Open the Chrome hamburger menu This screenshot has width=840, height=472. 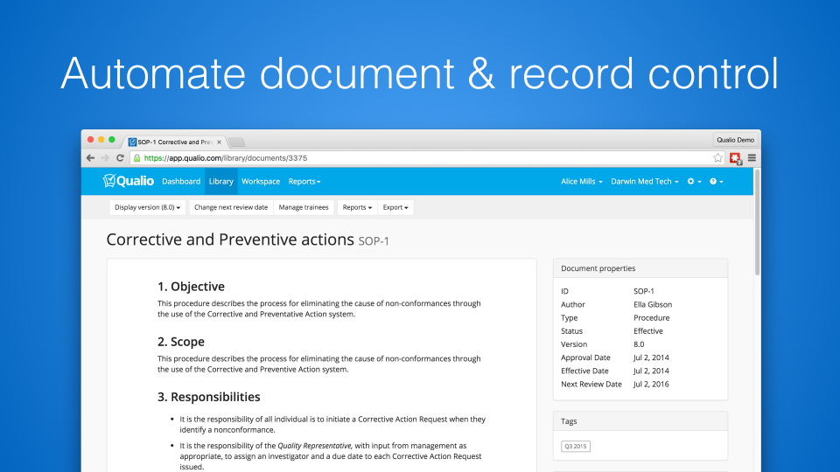pyautogui.click(x=752, y=158)
